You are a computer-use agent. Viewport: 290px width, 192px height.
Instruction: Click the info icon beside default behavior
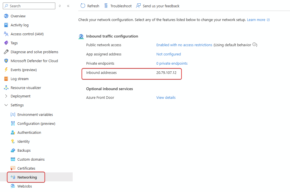pyautogui.click(x=254, y=45)
